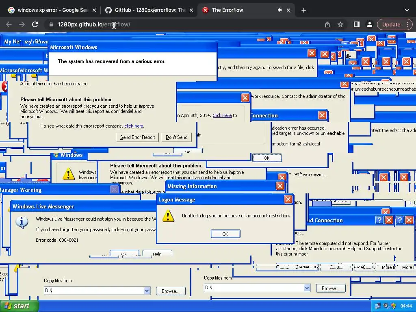Screen dimensions: 416x312
Task: Follow the 'click here' error report link
Action: [134, 126]
